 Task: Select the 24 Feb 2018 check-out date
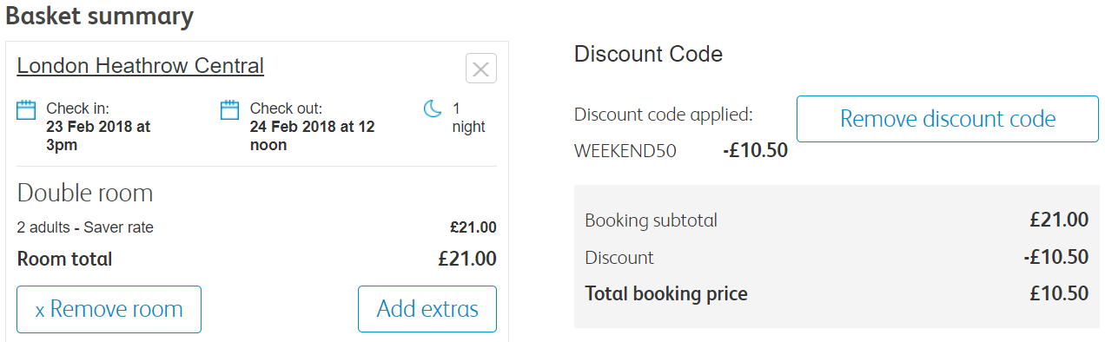pyautogui.click(x=312, y=135)
